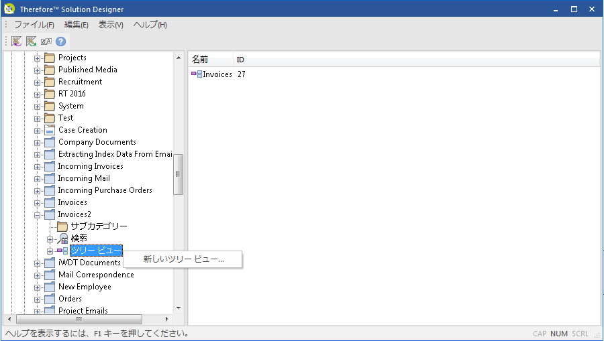
Task: Expand the Incoming Purchase Orders node
Action: (37, 191)
